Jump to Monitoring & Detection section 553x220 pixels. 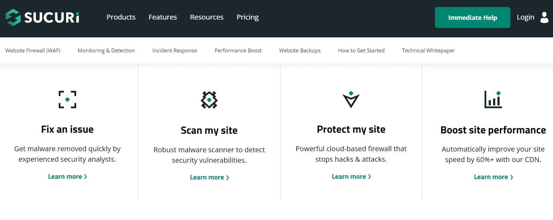pyautogui.click(x=106, y=51)
